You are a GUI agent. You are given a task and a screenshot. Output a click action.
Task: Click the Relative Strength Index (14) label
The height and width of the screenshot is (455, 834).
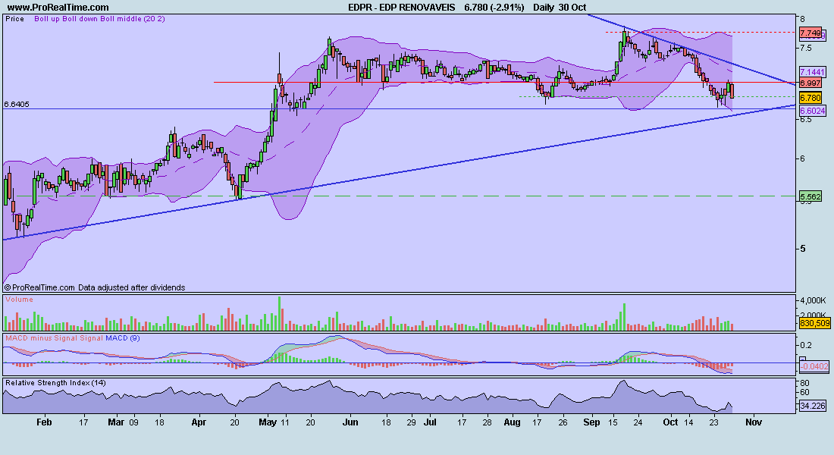pyautogui.click(x=56, y=383)
